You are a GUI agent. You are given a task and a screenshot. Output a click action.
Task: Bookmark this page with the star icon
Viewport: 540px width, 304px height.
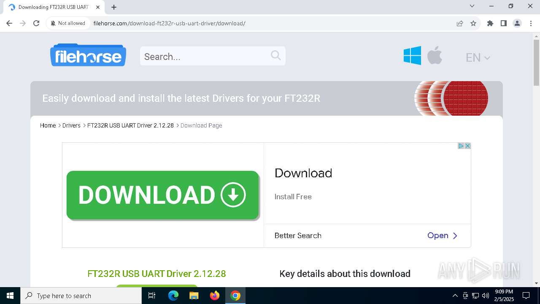point(473,23)
